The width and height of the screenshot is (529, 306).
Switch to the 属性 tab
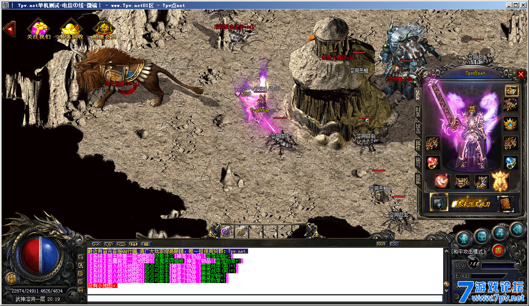coord(418,145)
